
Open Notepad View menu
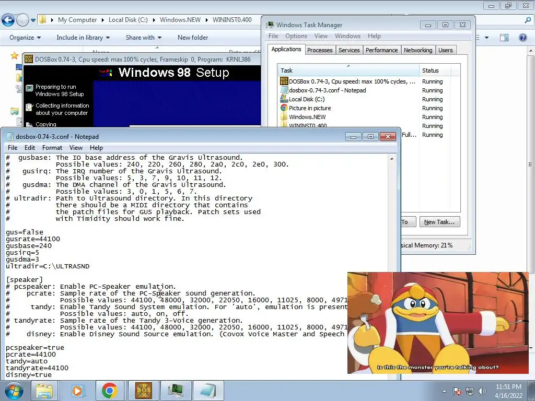(76, 148)
